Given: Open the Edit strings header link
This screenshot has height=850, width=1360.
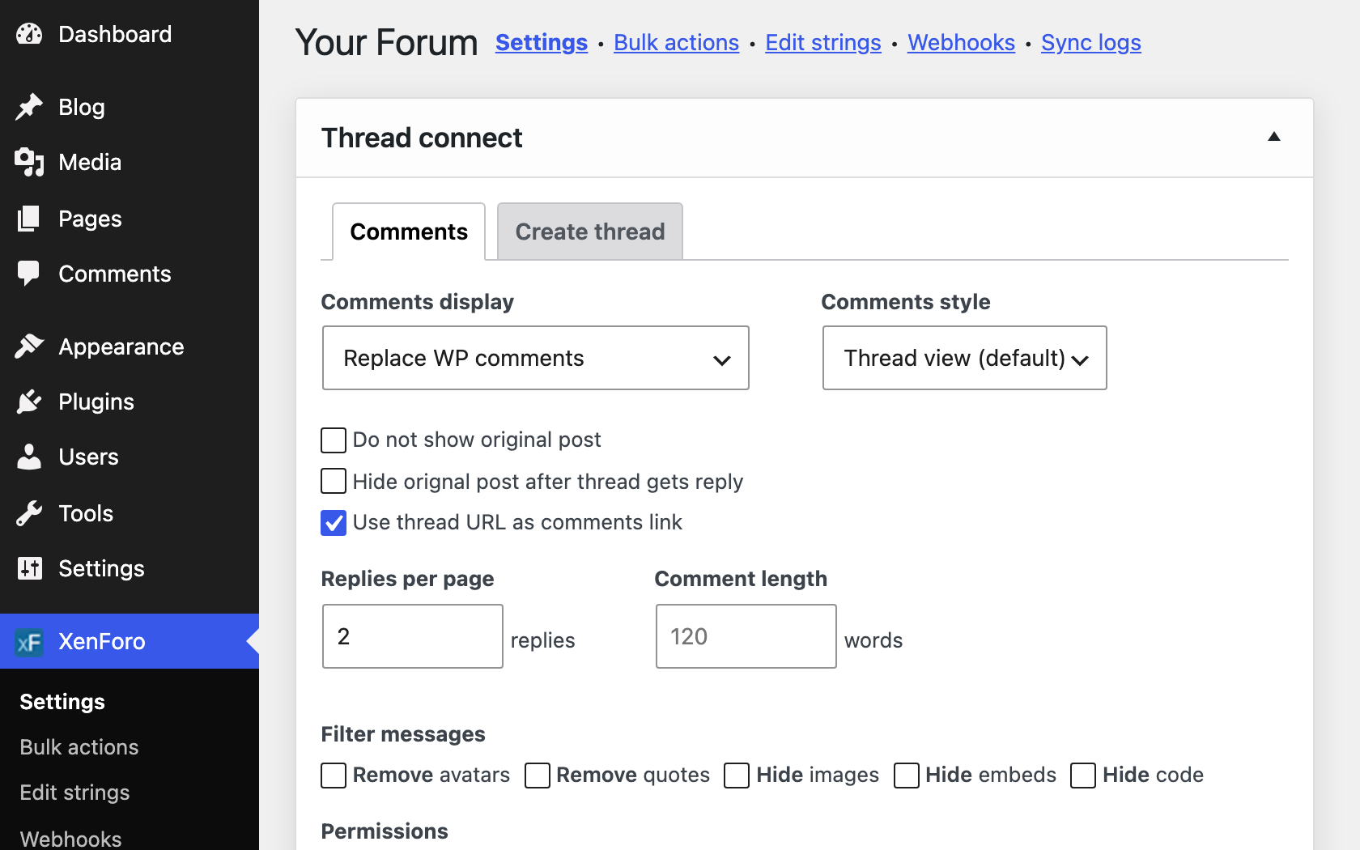Looking at the screenshot, I should point(823,42).
